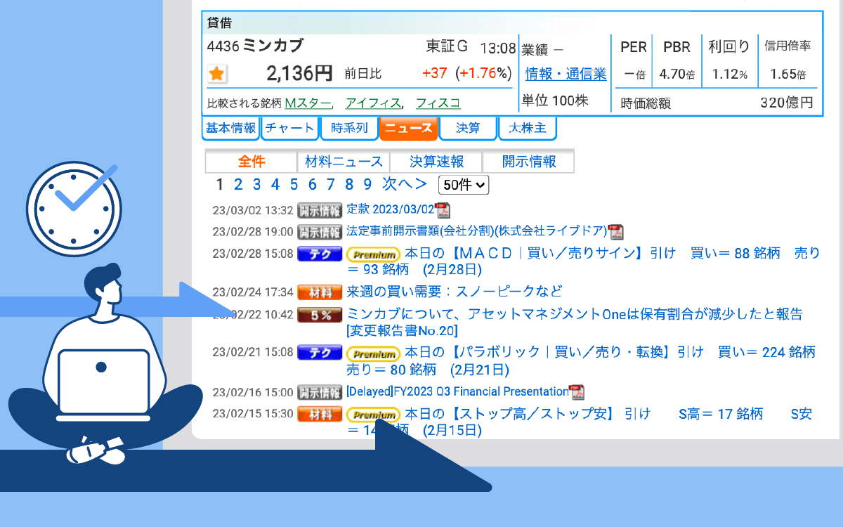Click テク badge on 23/02/21 15:08 row

click(320, 352)
